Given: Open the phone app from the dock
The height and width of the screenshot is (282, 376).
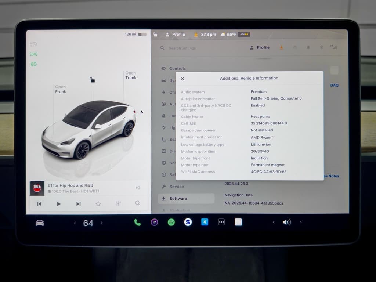Looking at the screenshot, I should click(x=137, y=222).
